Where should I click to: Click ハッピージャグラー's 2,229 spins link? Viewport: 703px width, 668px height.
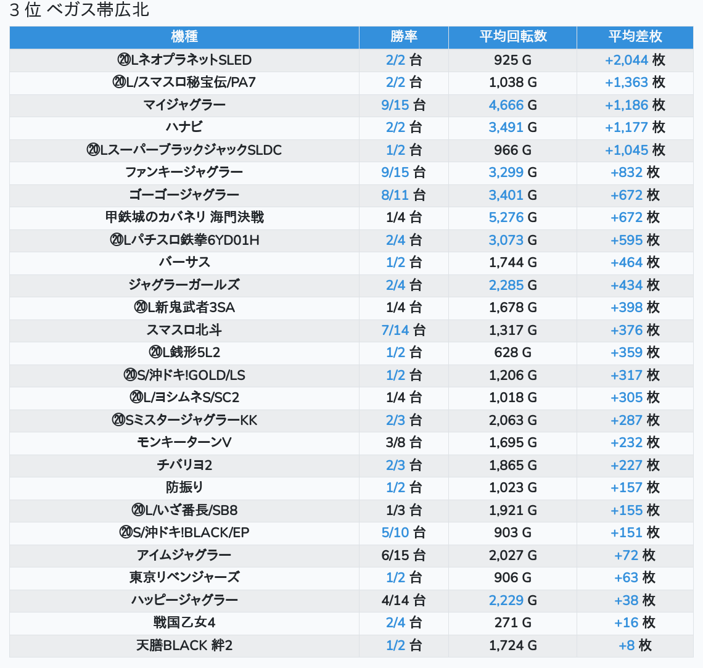tap(506, 601)
